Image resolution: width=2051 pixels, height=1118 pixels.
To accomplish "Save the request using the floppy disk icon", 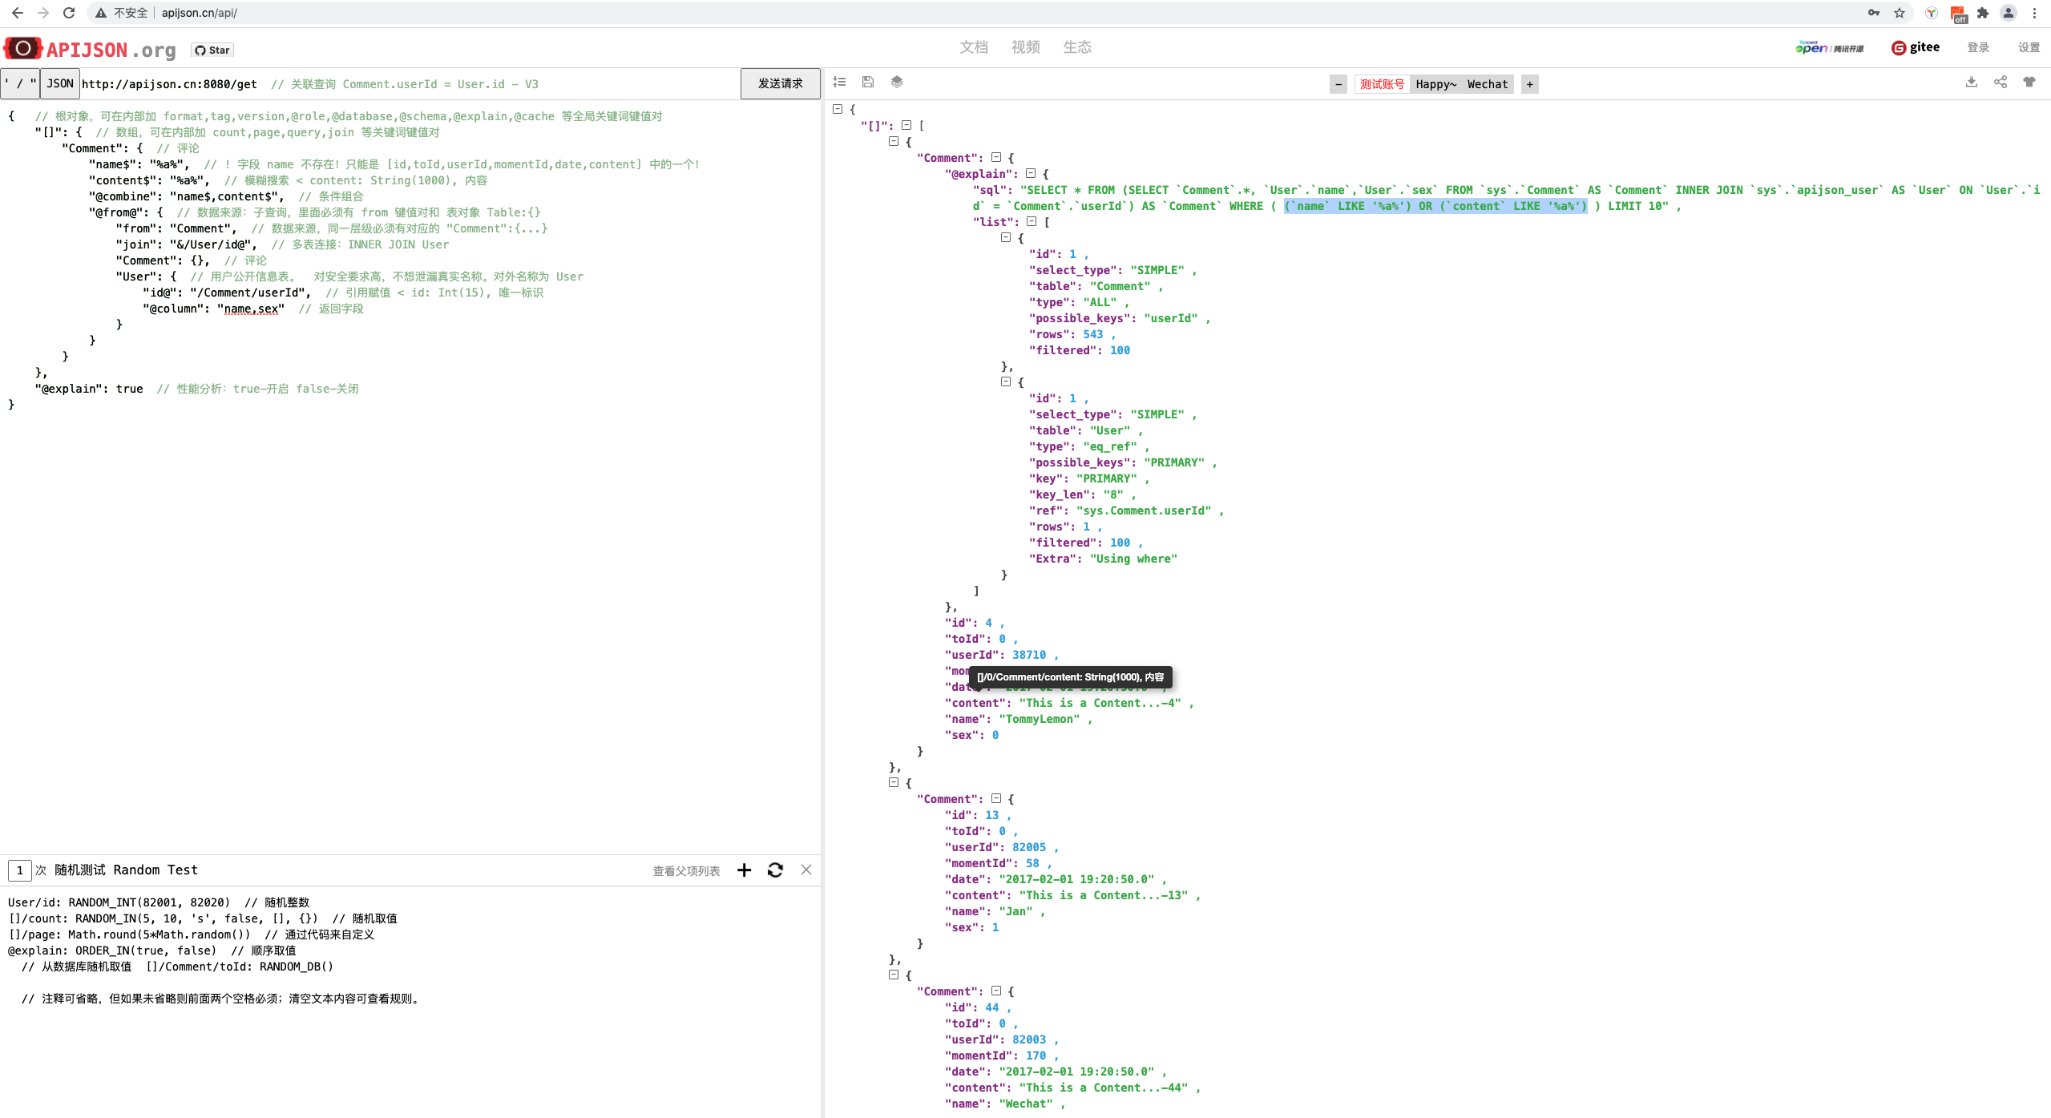I will pyautogui.click(x=867, y=82).
